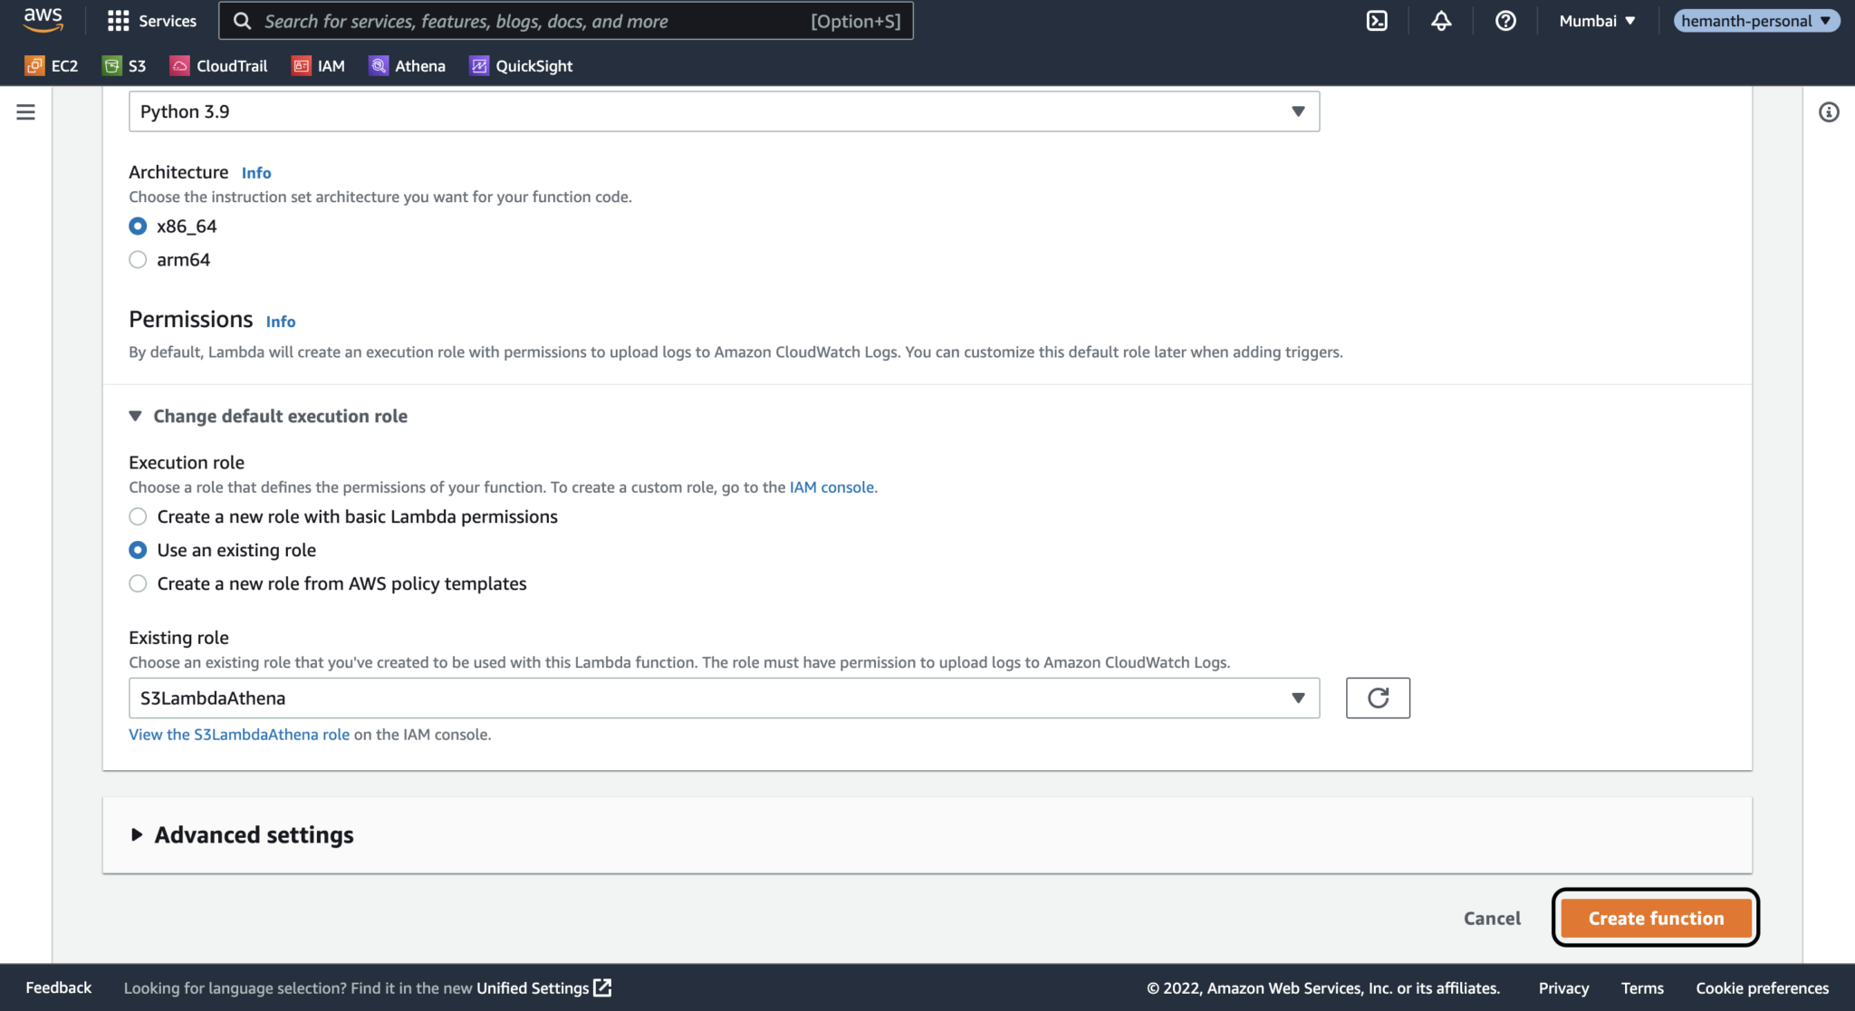The width and height of the screenshot is (1855, 1011).
Task: Open the QuickSight service favorite
Action: click(x=521, y=65)
